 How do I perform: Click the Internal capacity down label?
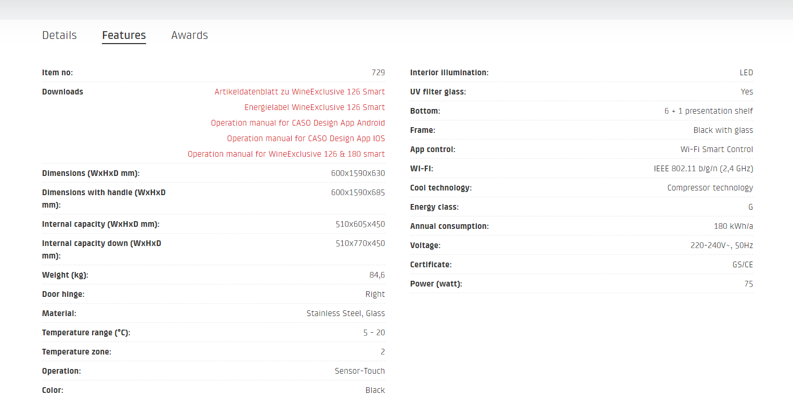click(x=102, y=250)
